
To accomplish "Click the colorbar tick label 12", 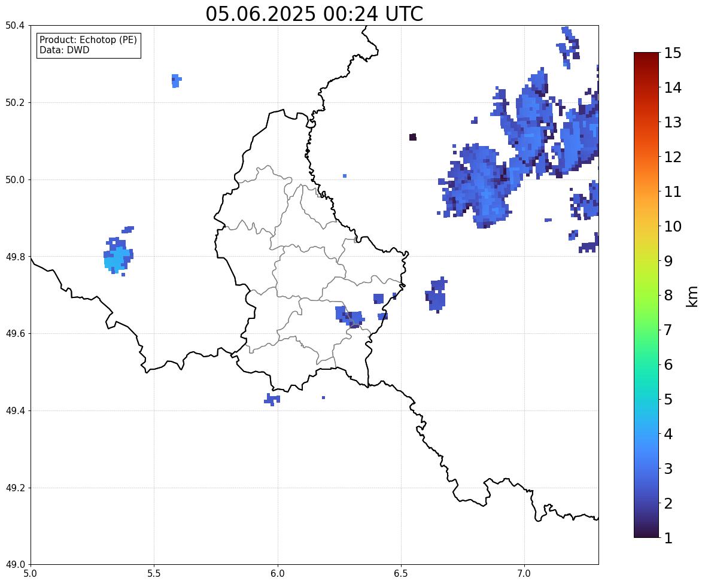I will pyautogui.click(x=673, y=157).
